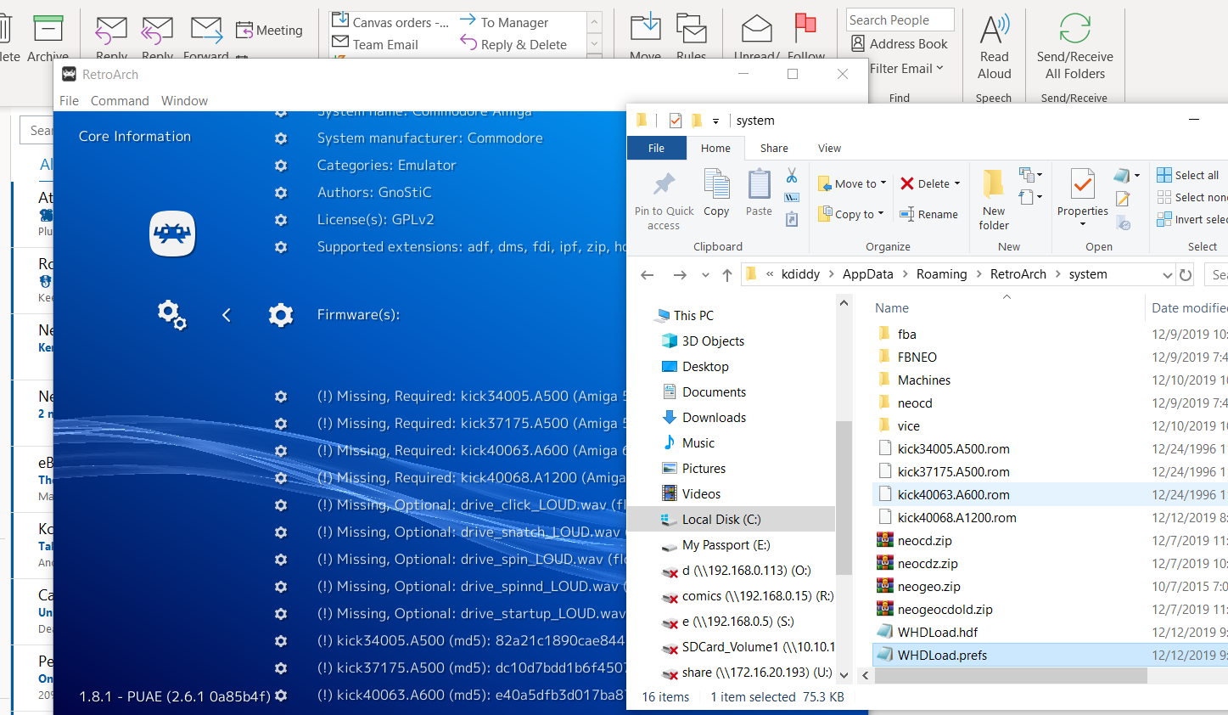Click the Archive icon in Outlook
This screenshot has height=715, width=1228.
(x=48, y=27)
